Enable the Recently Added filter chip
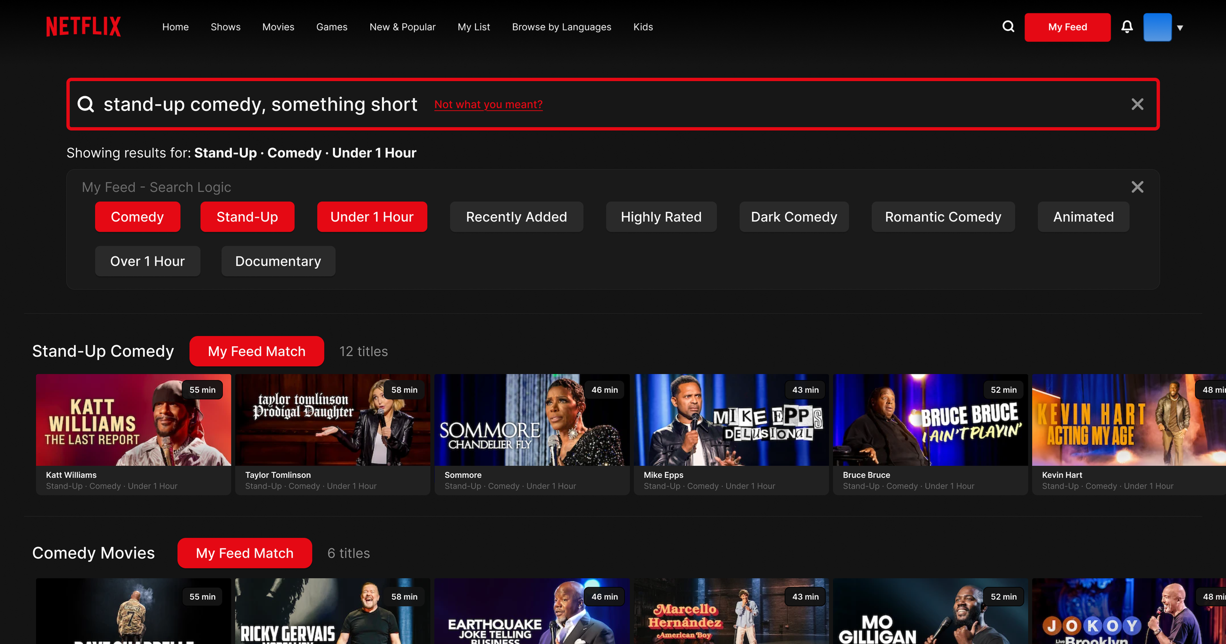1226x644 pixels. [516, 217]
